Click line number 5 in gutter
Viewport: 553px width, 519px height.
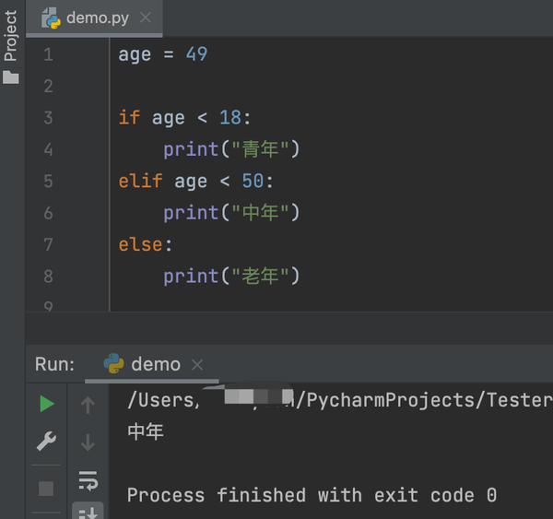(48, 181)
